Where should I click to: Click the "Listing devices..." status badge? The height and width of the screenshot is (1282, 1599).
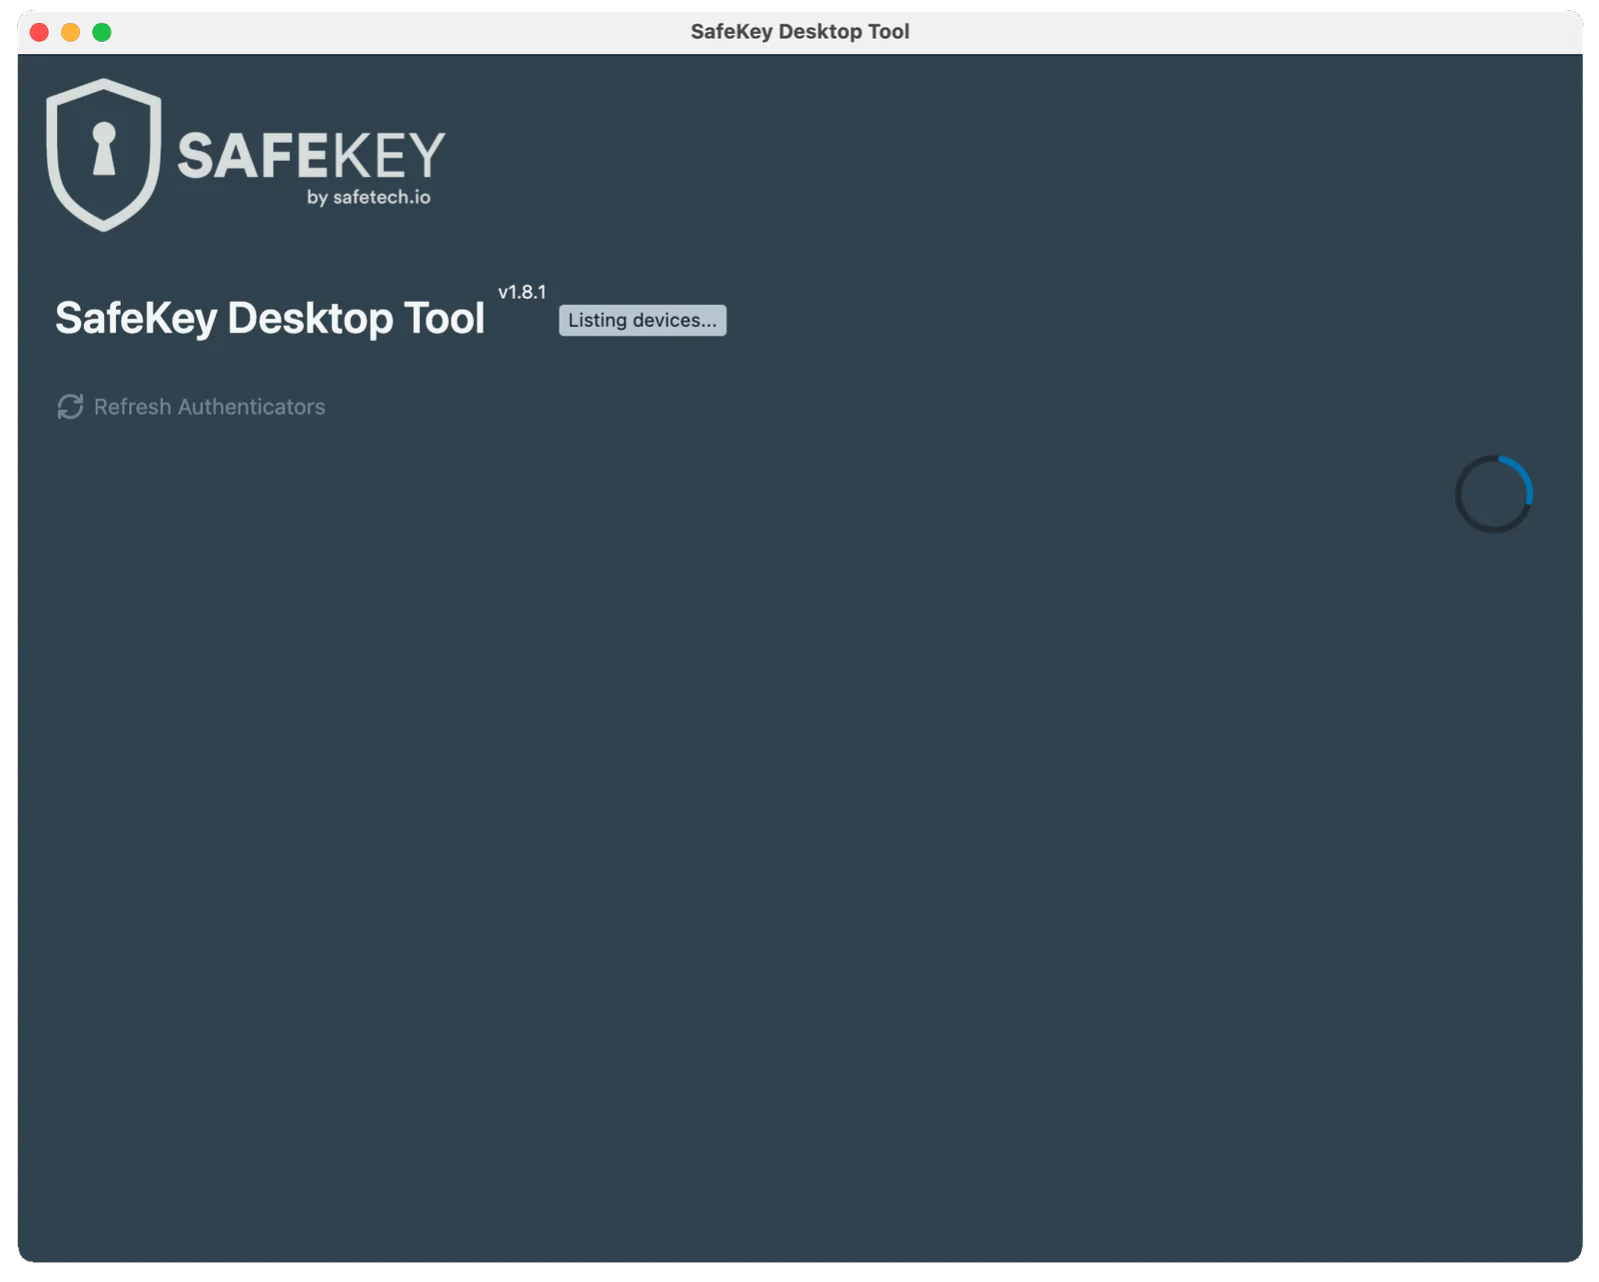(x=643, y=321)
